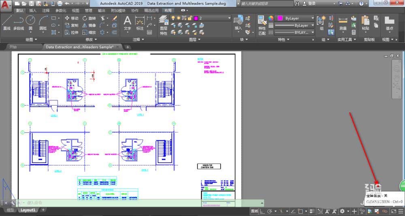Viewport: 405px width, 216px height.
Task: Select the Polyline (多段线) tool
Action: tap(19, 23)
